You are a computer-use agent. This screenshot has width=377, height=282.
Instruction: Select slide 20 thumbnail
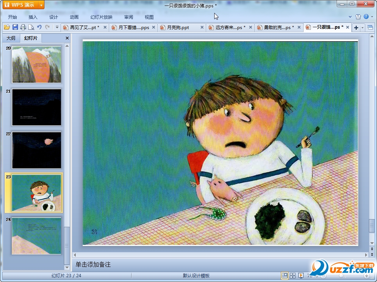click(x=36, y=64)
